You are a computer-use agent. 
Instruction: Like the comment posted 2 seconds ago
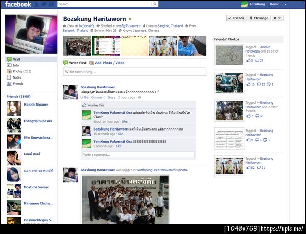(x=119, y=146)
